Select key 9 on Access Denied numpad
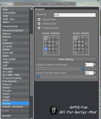Image resolution: width=101 pixels, height=119 pixels. pos(83,42)
